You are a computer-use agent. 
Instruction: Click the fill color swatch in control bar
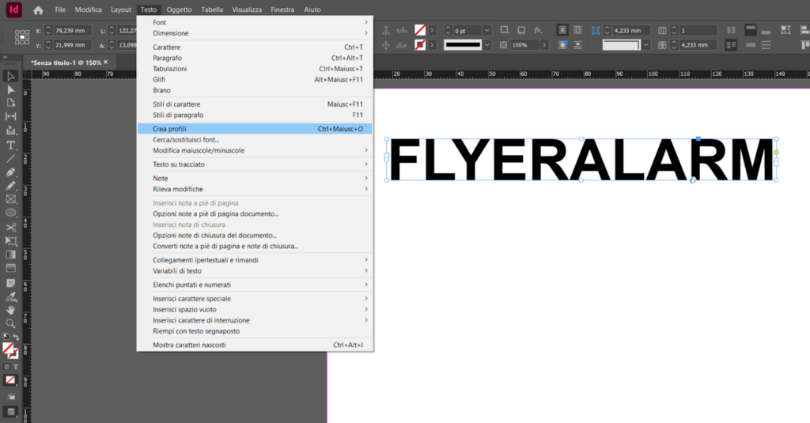click(x=421, y=30)
